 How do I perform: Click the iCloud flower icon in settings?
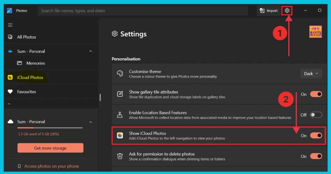click(120, 136)
